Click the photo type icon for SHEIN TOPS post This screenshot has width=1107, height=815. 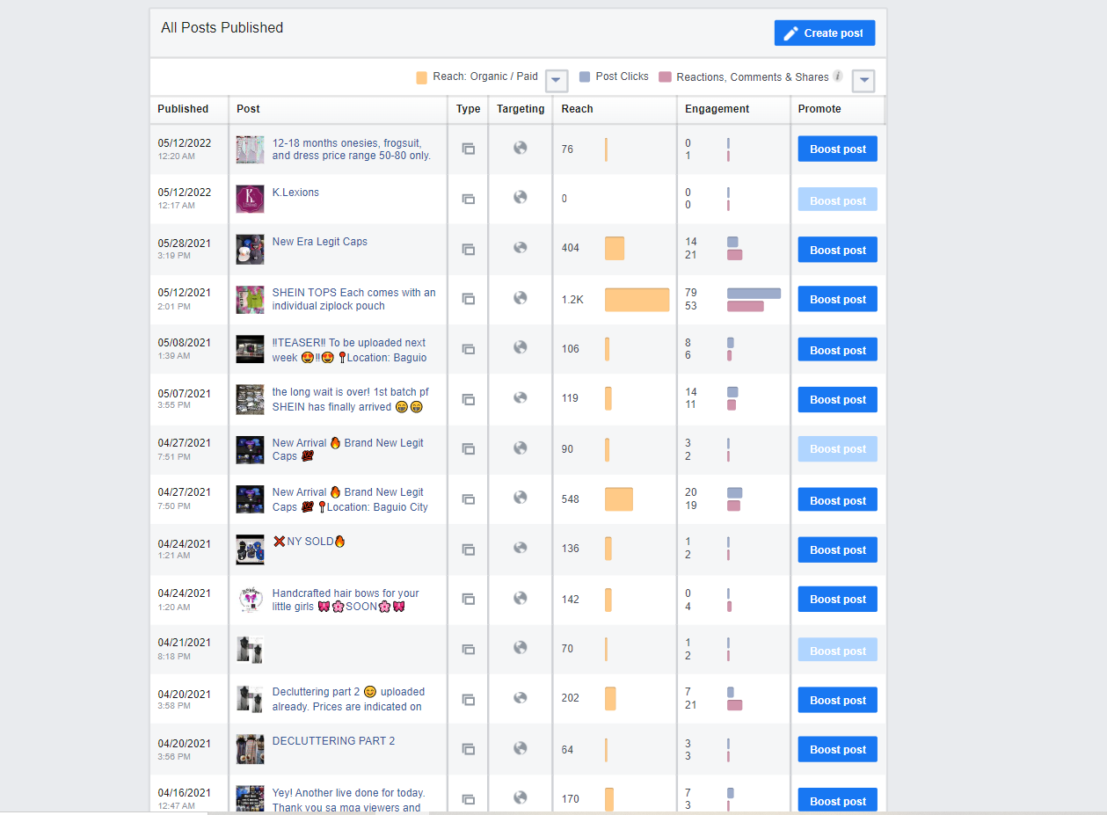click(x=469, y=299)
